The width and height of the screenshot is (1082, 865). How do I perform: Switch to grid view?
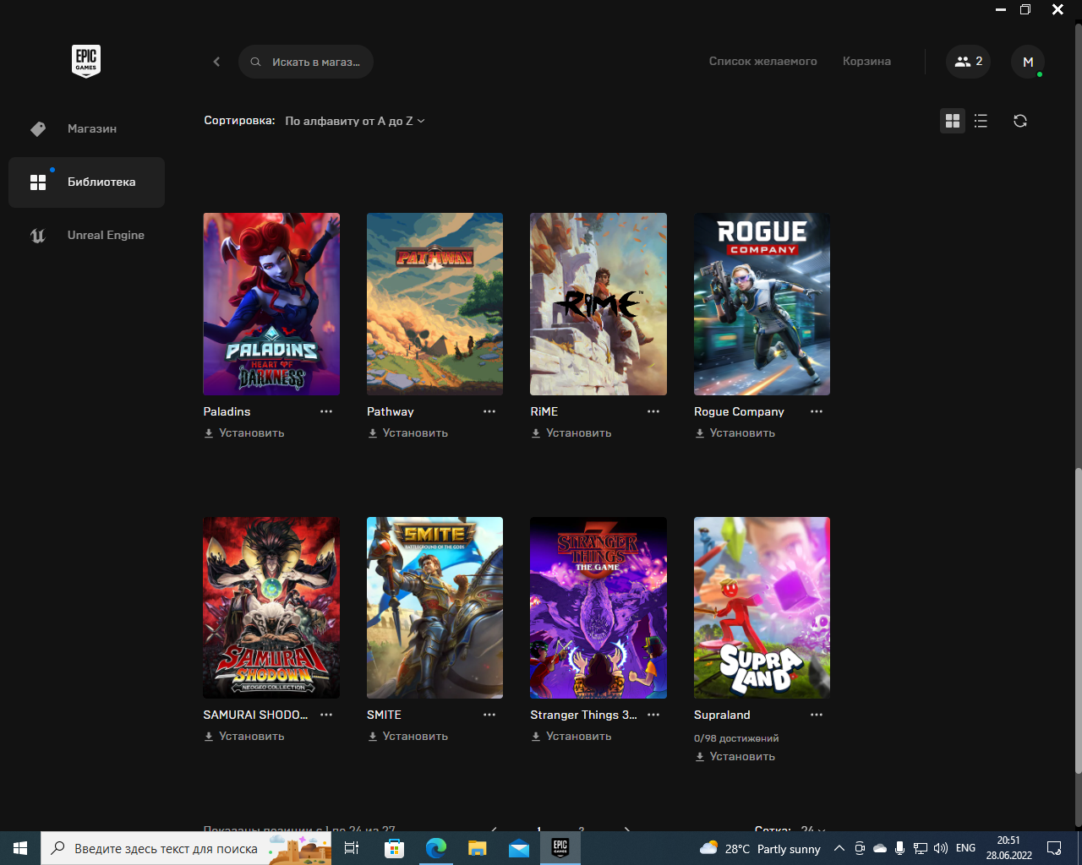pyautogui.click(x=953, y=121)
